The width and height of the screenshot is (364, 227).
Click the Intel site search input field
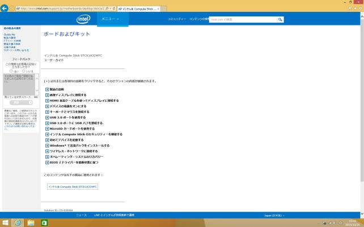tap(243, 19)
